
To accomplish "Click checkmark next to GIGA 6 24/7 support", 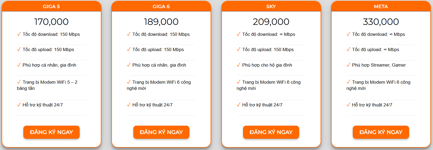I will (x=129, y=105).
